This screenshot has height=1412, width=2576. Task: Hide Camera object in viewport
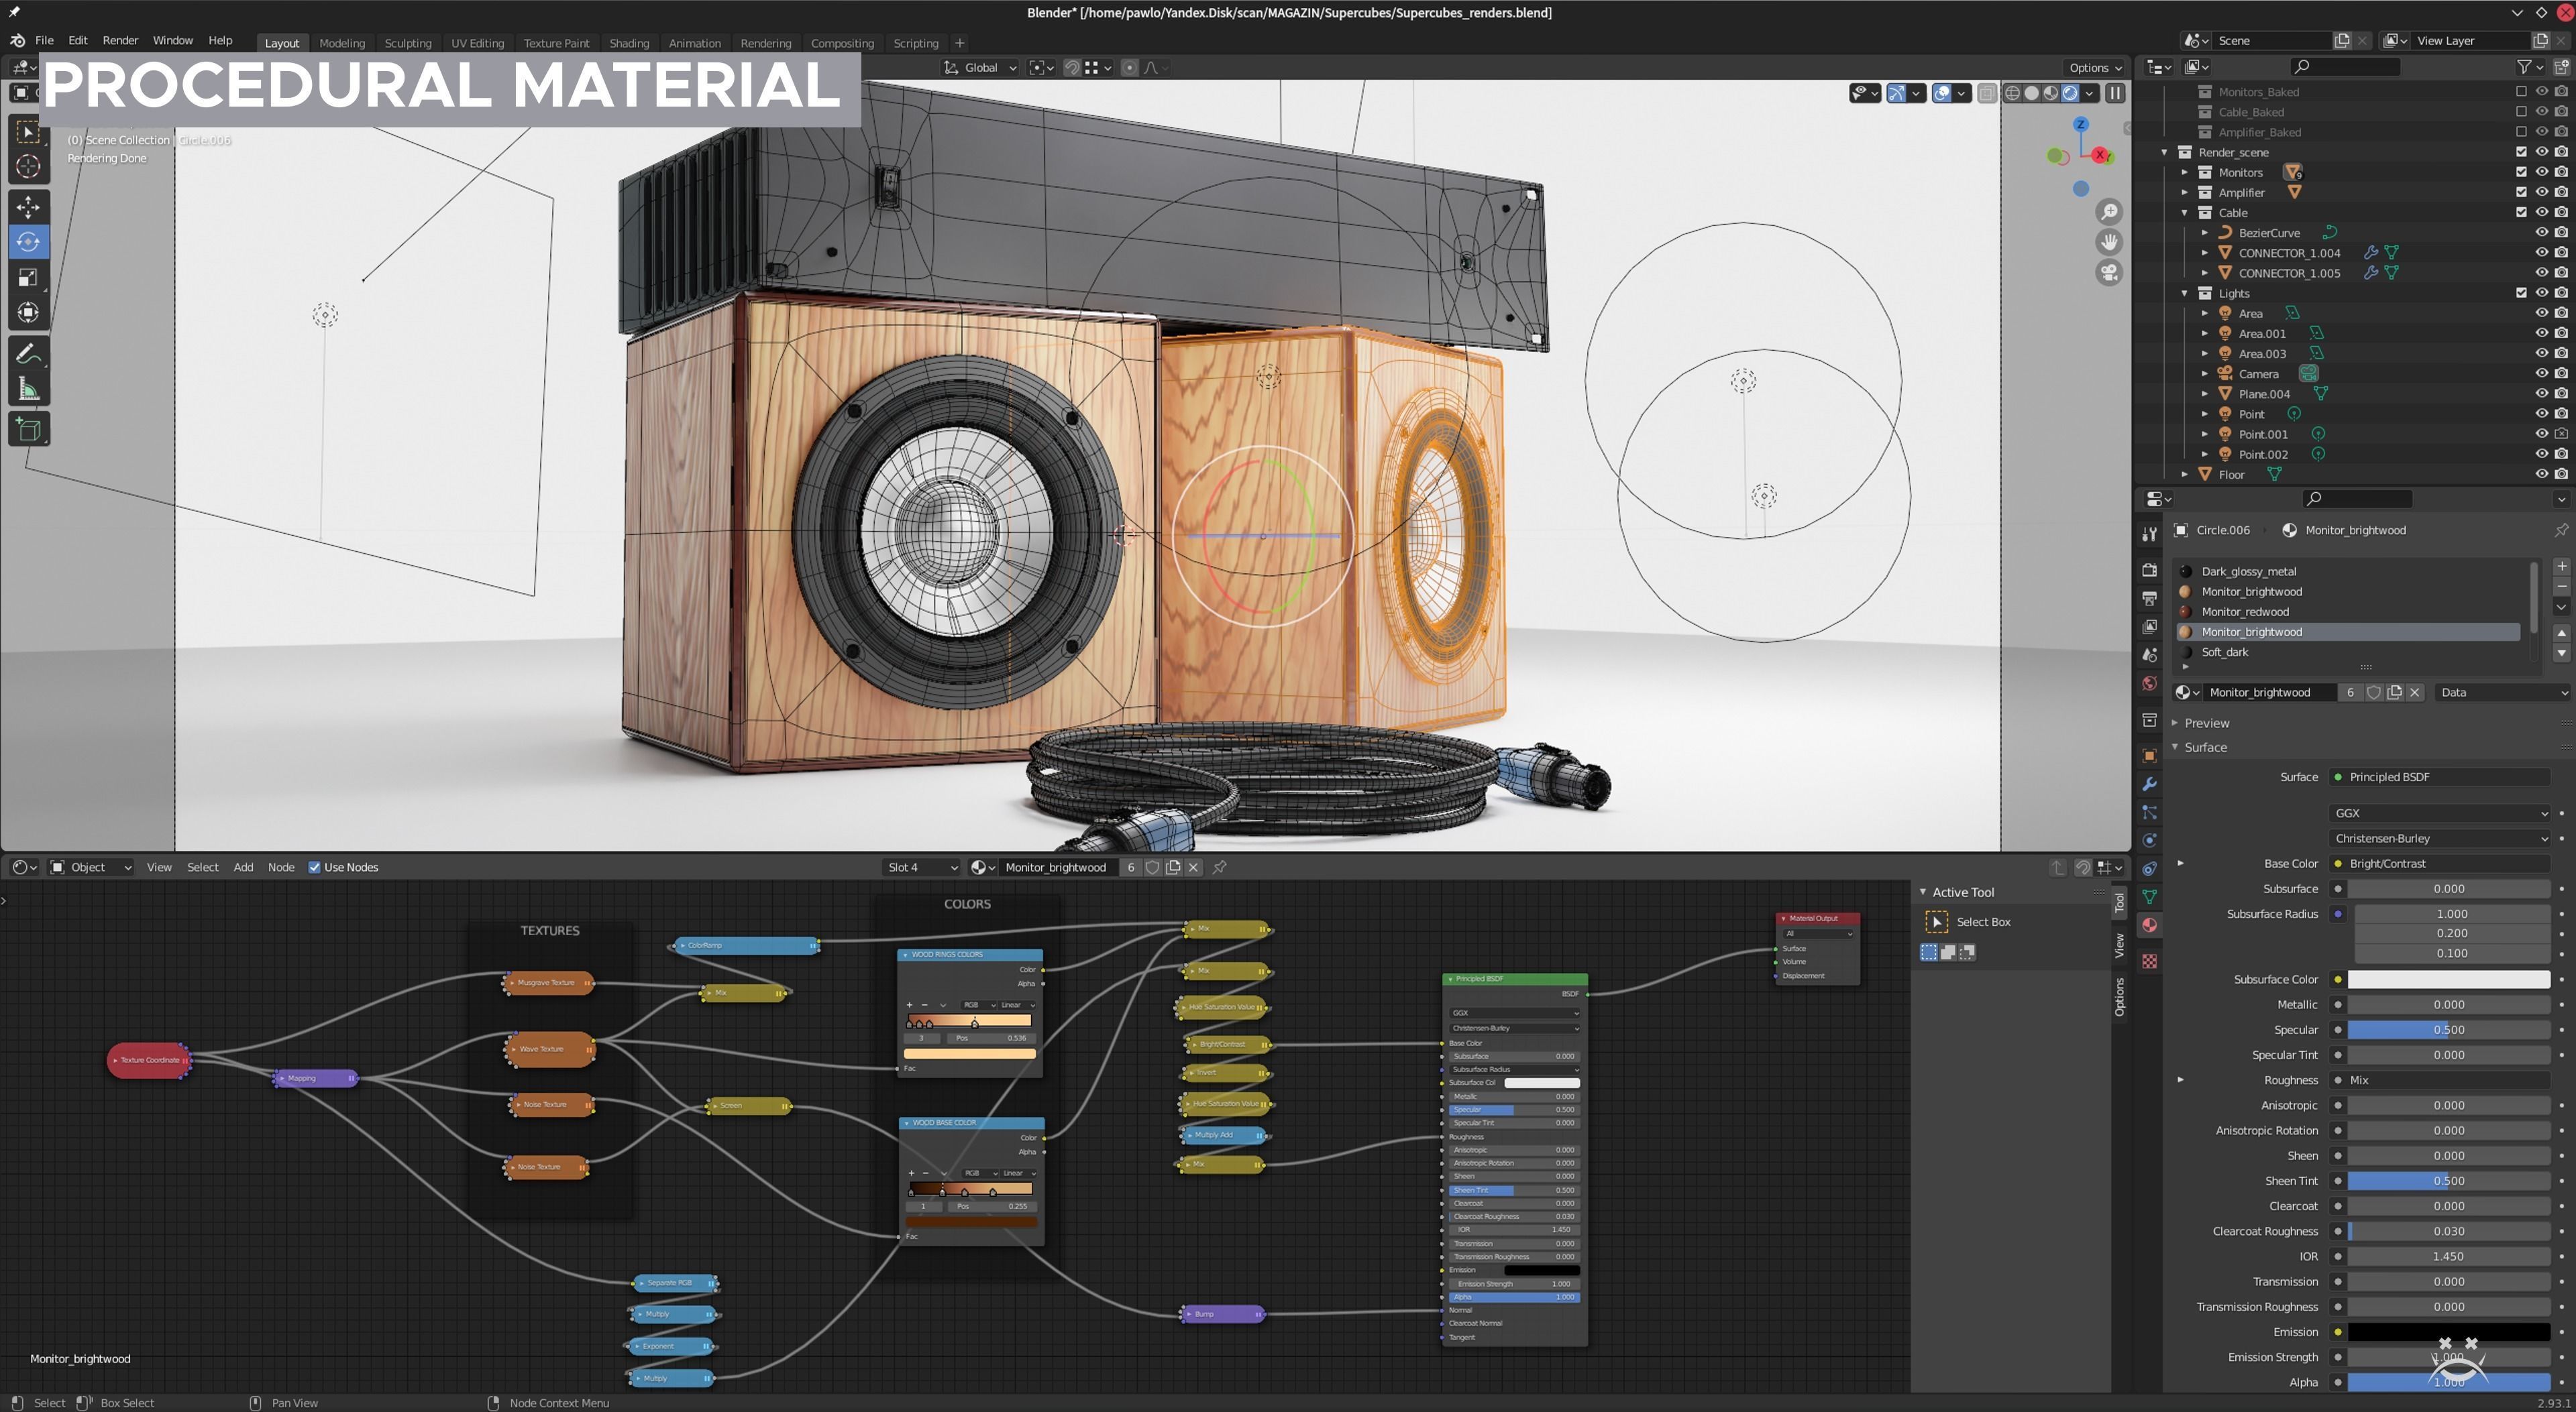pyautogui.click(x=2541, y=373)
